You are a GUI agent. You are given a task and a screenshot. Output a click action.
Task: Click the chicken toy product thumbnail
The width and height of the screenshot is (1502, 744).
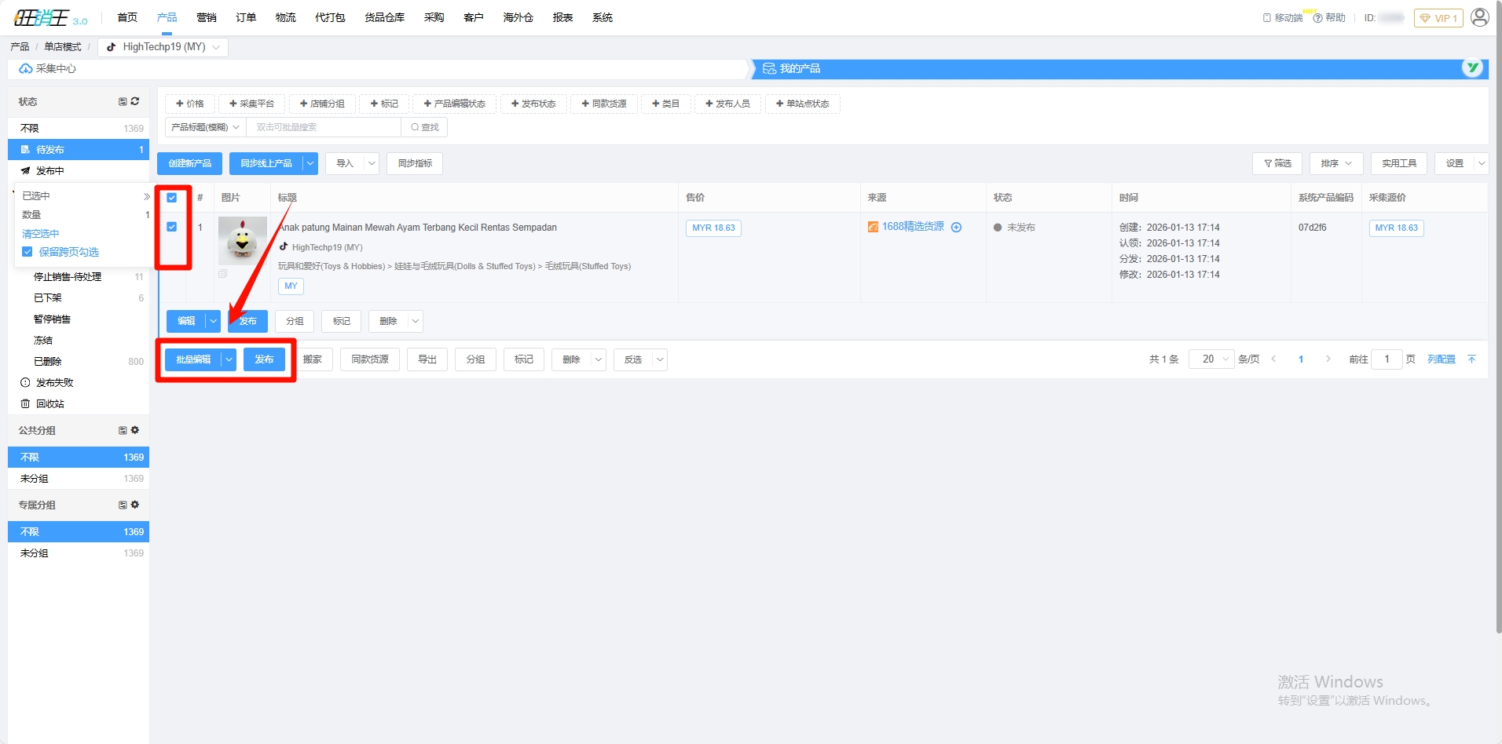pyautogui.click(x=242, y=241)
